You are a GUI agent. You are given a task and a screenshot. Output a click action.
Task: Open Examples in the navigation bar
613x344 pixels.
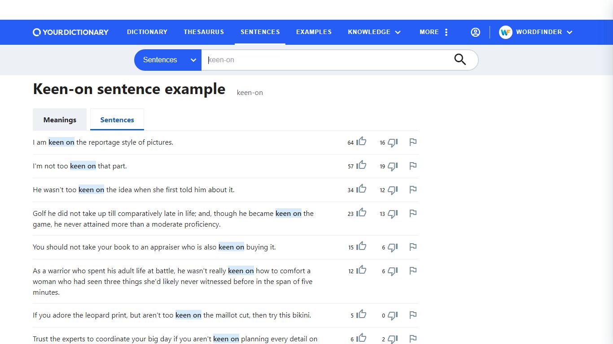point(314,32)
